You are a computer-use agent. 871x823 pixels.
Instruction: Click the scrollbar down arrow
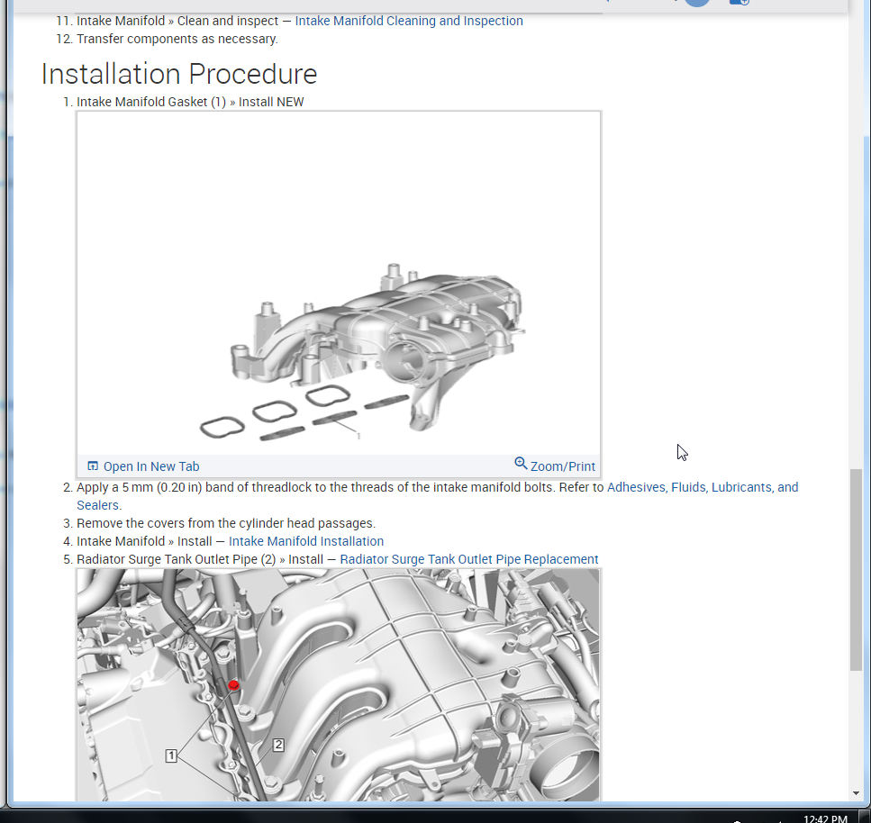click(x=856, y=793)
